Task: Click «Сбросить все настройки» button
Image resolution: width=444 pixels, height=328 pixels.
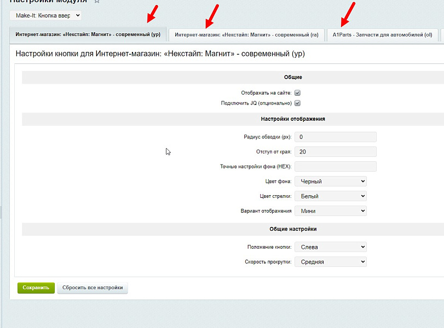Action: (93, 288)
